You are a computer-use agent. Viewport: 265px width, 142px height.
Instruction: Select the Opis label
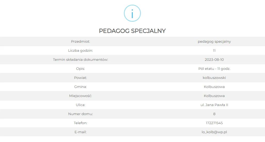click(81, 69)
